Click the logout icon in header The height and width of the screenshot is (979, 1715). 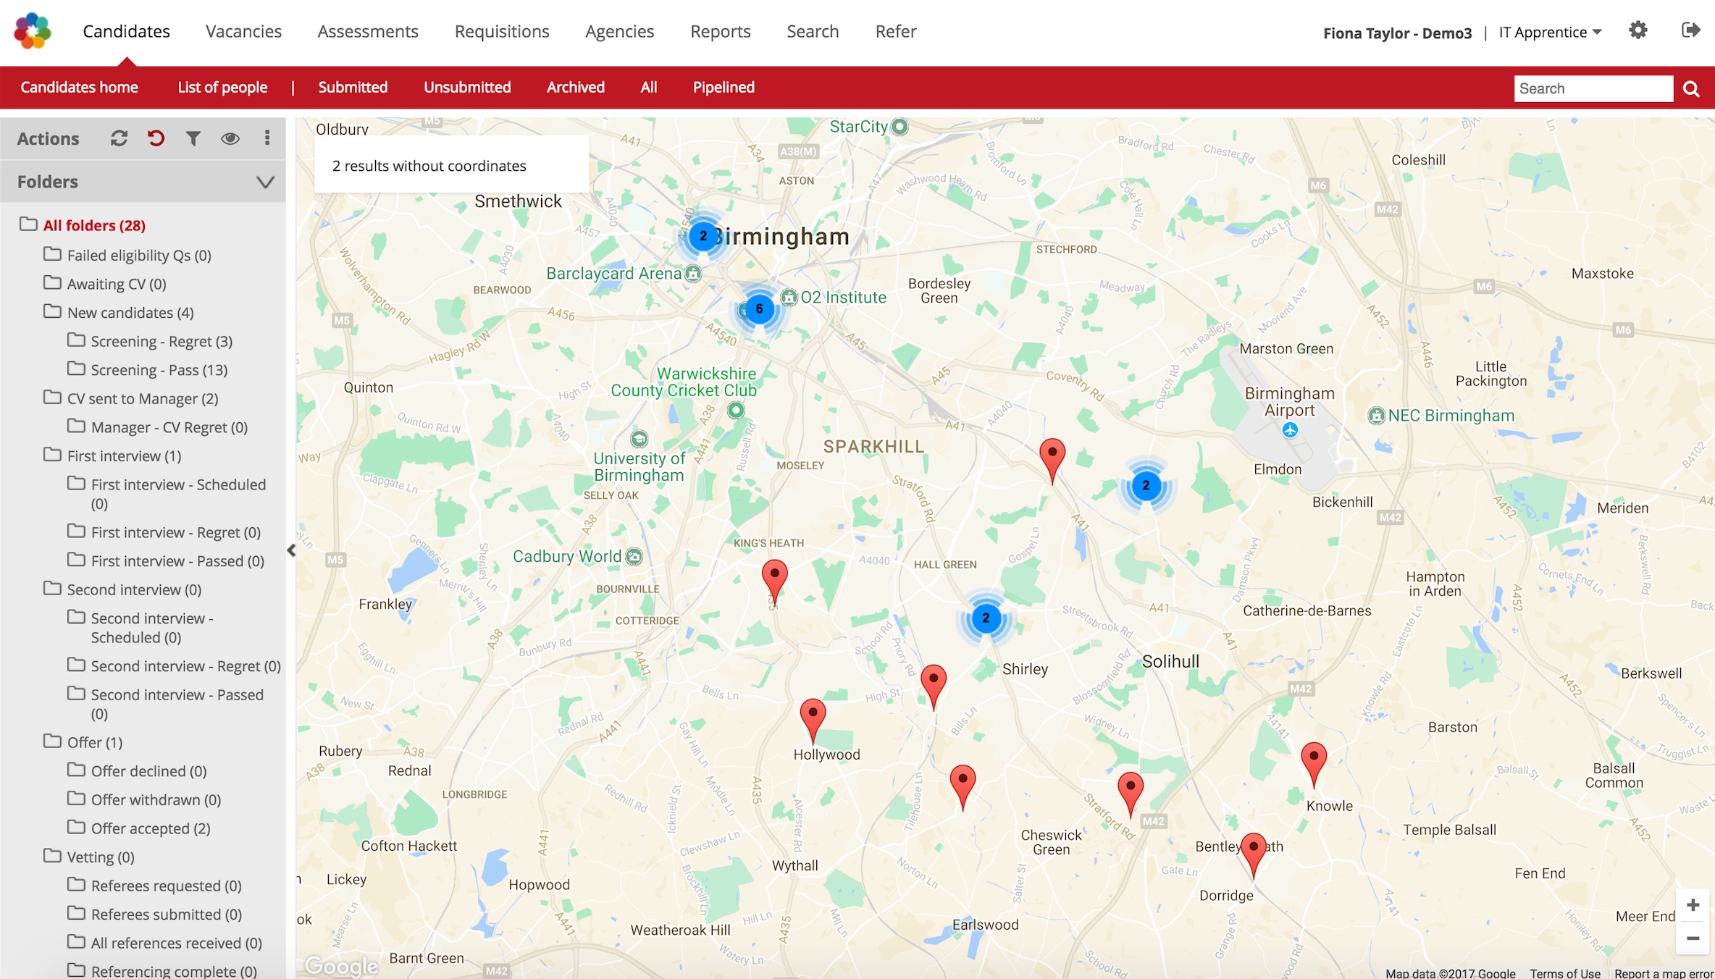point(1690,30)
